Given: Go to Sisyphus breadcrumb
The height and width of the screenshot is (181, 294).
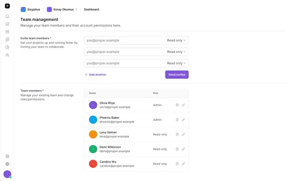Looking at the screenshot, I should pyautogui.click(x=30, y=9).
